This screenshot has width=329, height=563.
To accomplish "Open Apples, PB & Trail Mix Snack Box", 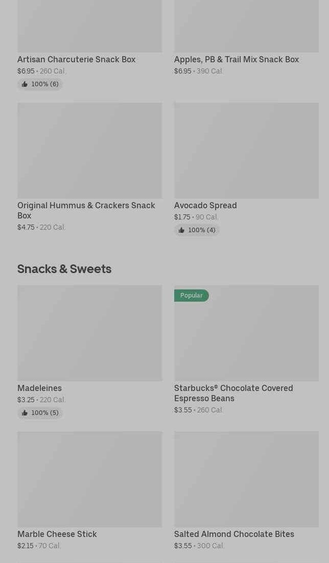I will (236, 59).
